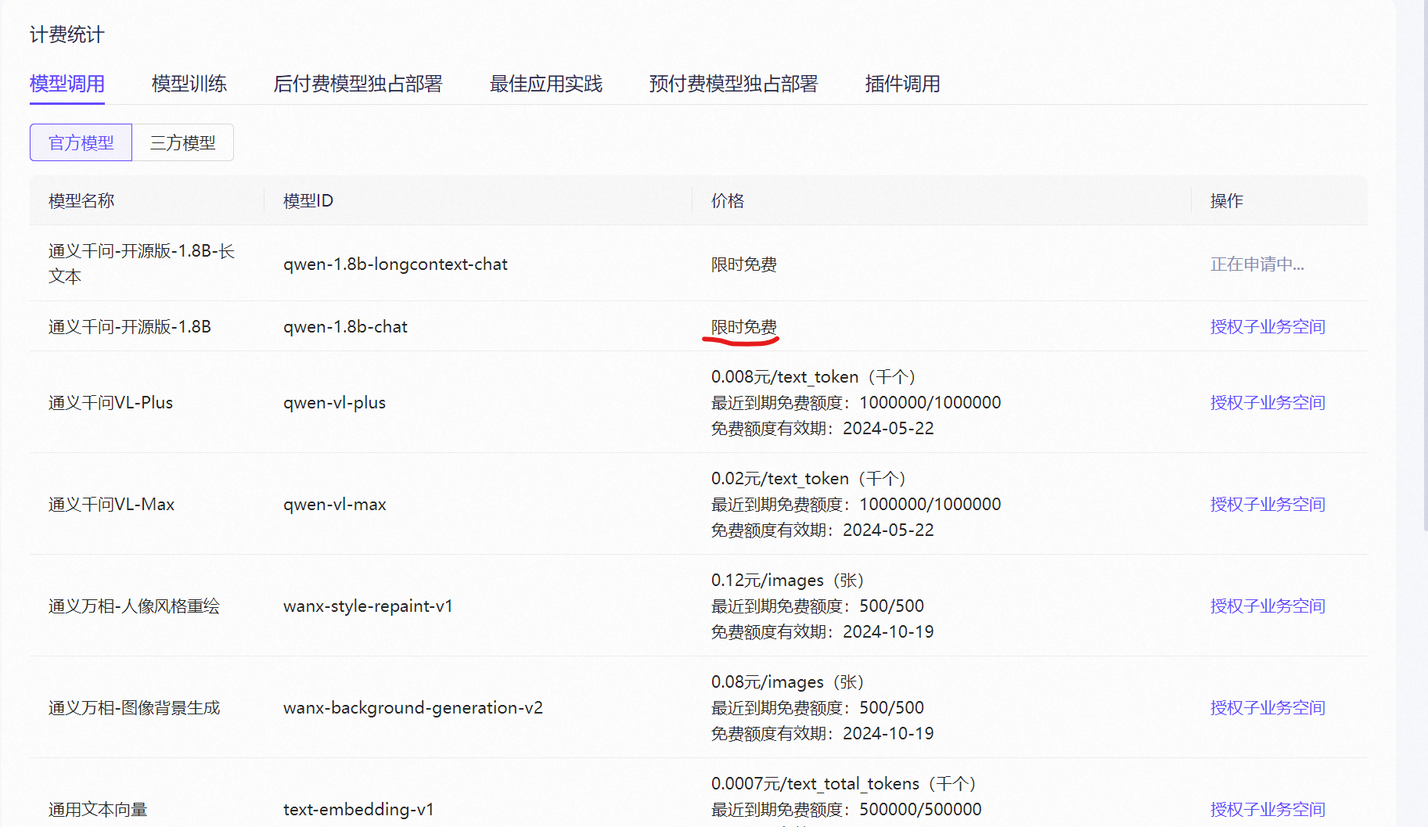This screenshot has height=827, width=1428.
Task: Click the 模型名称 column header
Action: [x=81, y=201]
